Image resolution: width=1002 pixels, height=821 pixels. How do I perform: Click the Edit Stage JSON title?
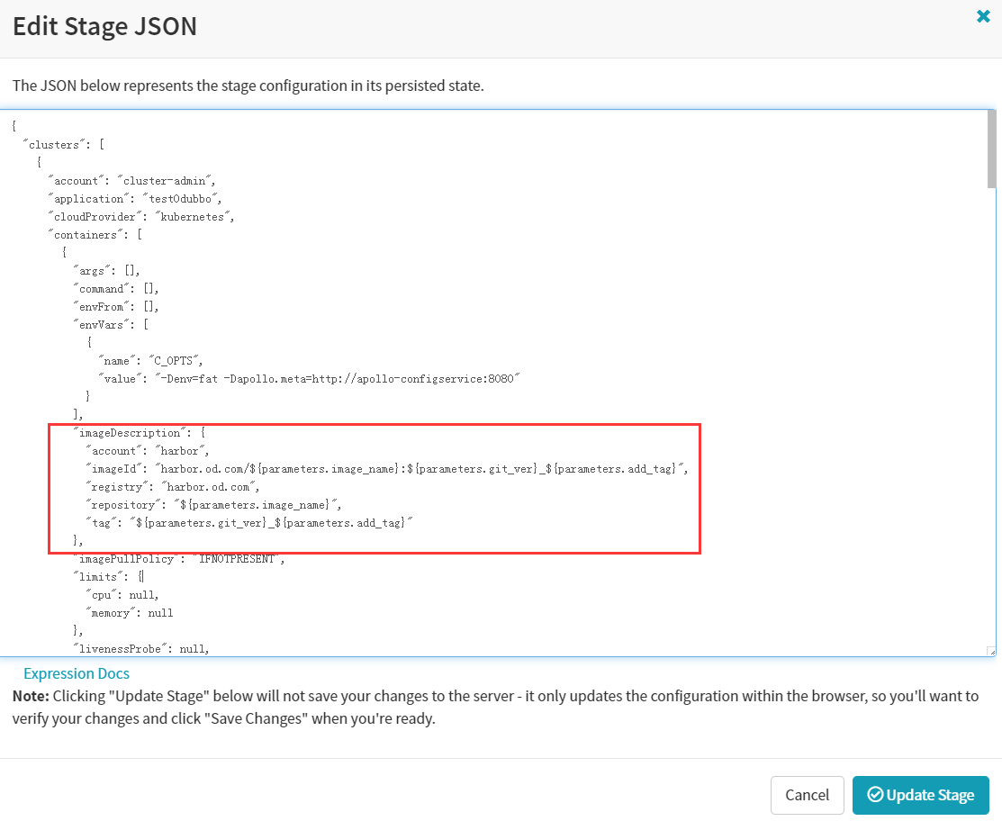pyautogui.click(x=104, y=26)
